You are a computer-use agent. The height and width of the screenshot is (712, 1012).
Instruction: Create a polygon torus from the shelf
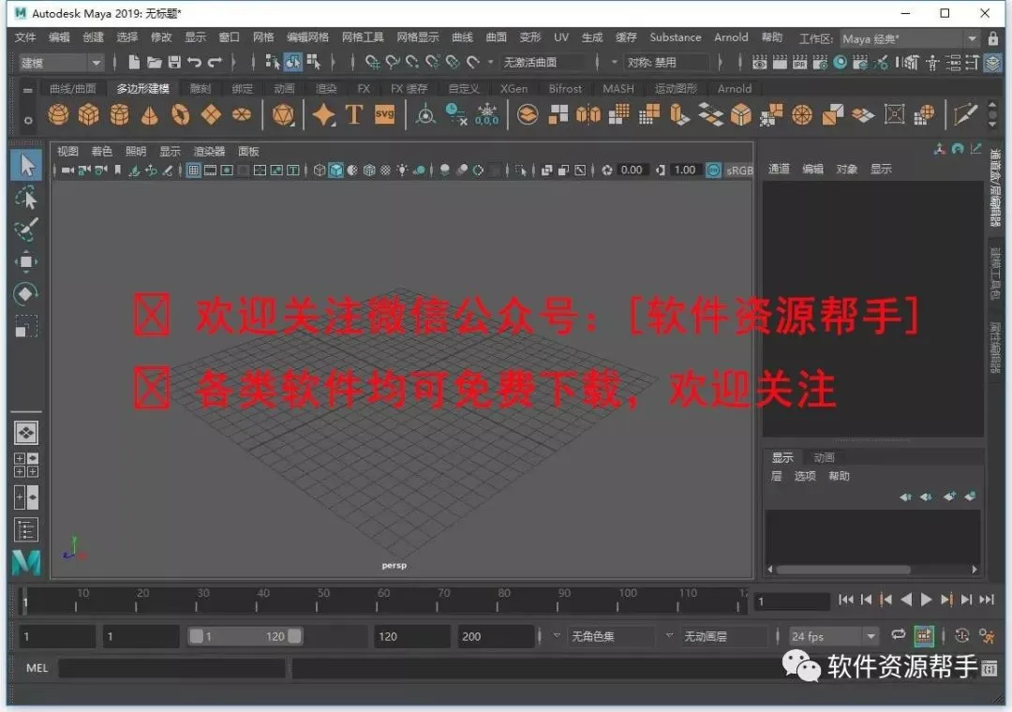coord(181,115)
